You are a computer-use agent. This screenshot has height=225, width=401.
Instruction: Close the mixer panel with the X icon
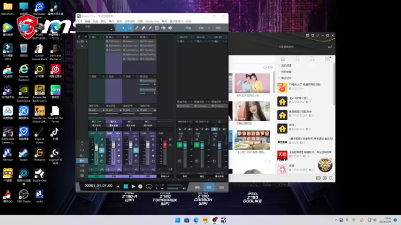pyautogui.click(x=79, y=36)
